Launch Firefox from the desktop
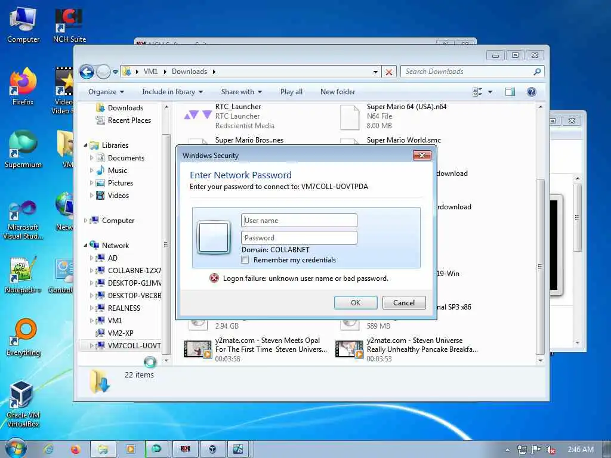The height and width of the screenshot is (458, 611). click(23, 86)
